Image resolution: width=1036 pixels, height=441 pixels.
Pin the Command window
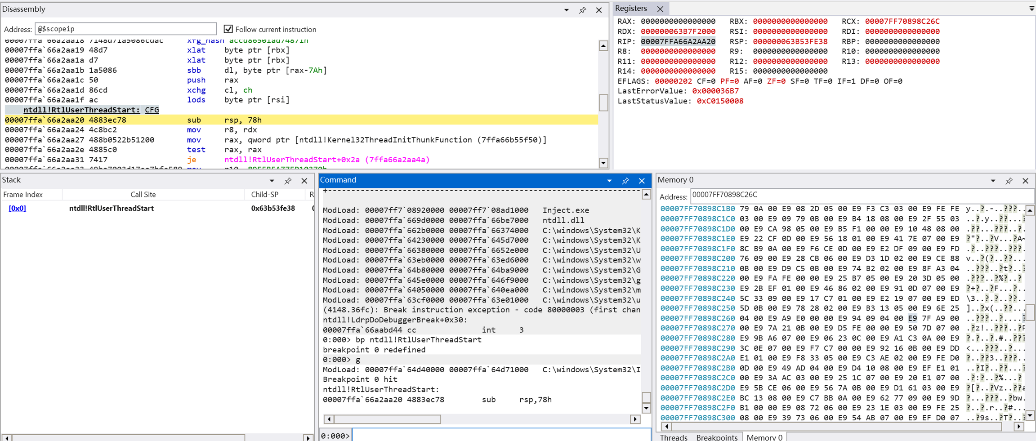click(x=625, y=181)
